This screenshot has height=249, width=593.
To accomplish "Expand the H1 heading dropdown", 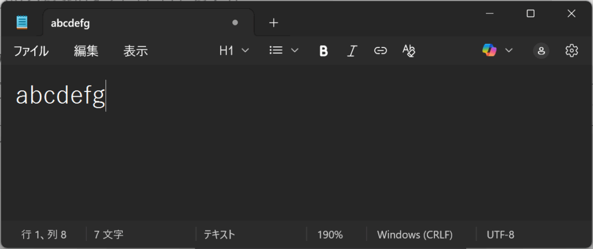I will click(234, 51).
